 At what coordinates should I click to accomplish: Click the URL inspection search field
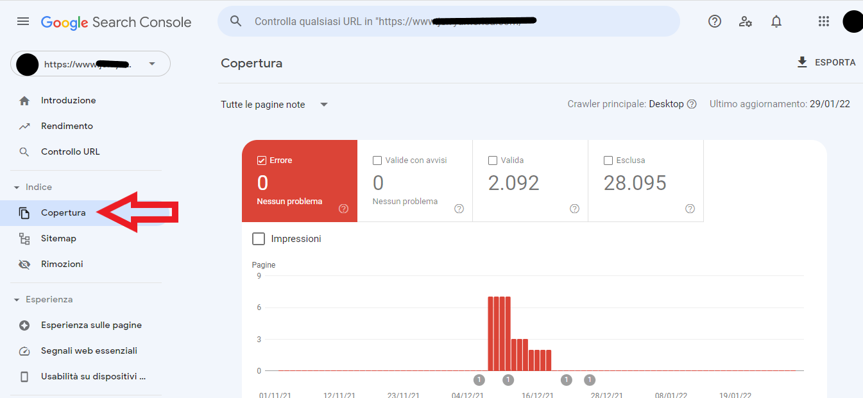point(449,22)
